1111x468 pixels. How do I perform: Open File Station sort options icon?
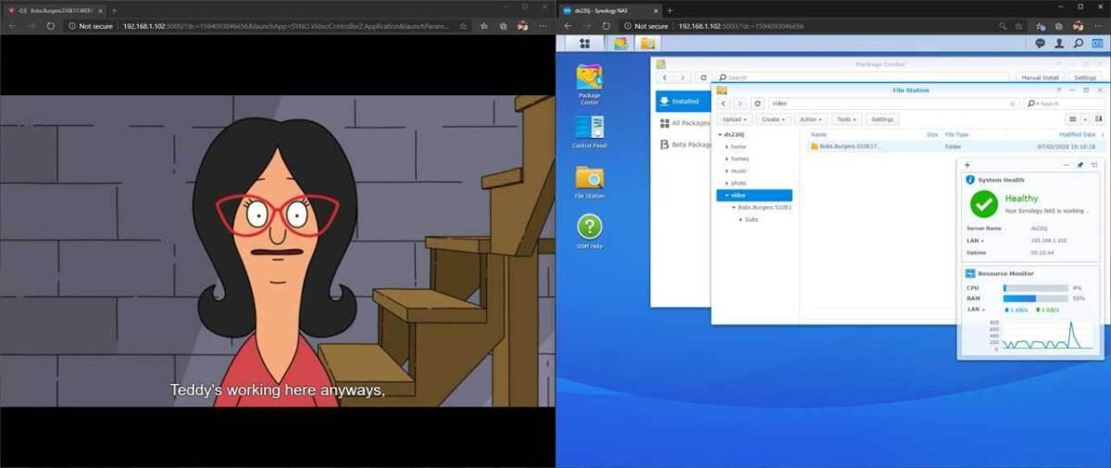tap(1098, 119)
